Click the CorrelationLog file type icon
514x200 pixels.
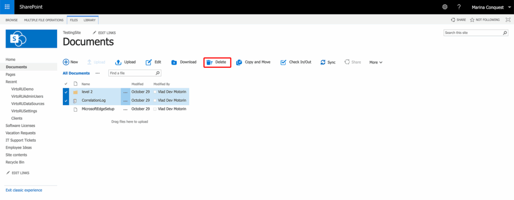tap(75, 101)
